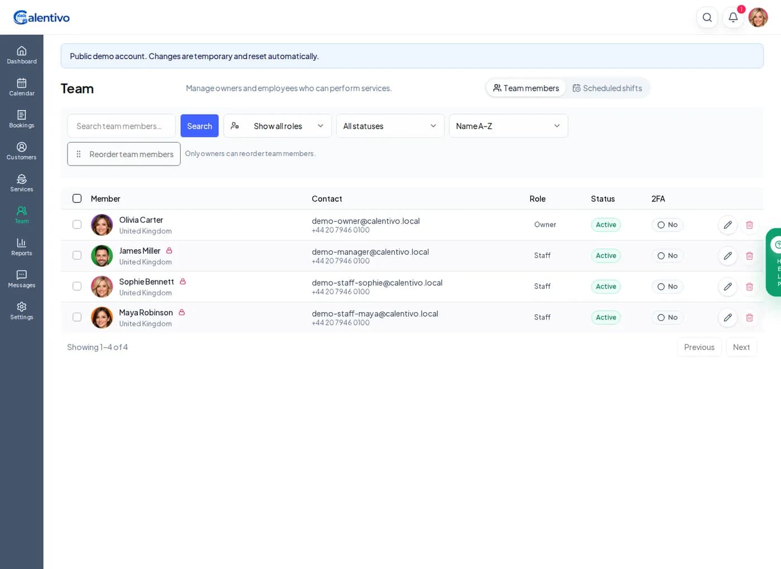Open the user profile avatar menu

(758, 17)
